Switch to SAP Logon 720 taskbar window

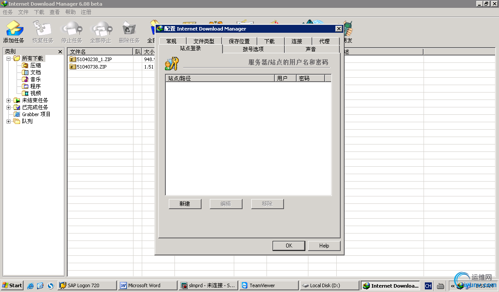click(x=87, y=285)
